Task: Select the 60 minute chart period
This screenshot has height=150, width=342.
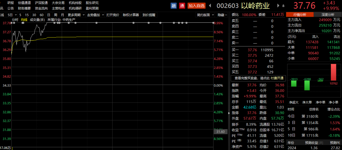Action: pos(41,15)
